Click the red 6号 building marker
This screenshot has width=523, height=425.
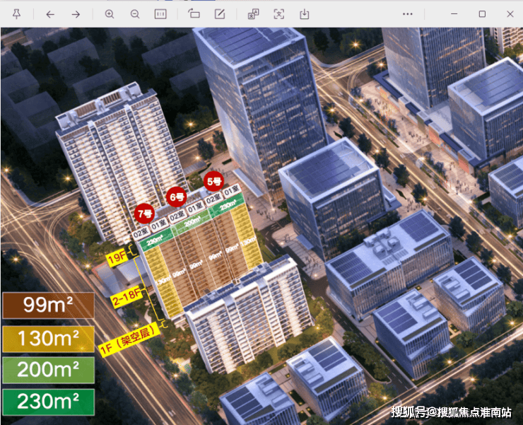point(176,197)
